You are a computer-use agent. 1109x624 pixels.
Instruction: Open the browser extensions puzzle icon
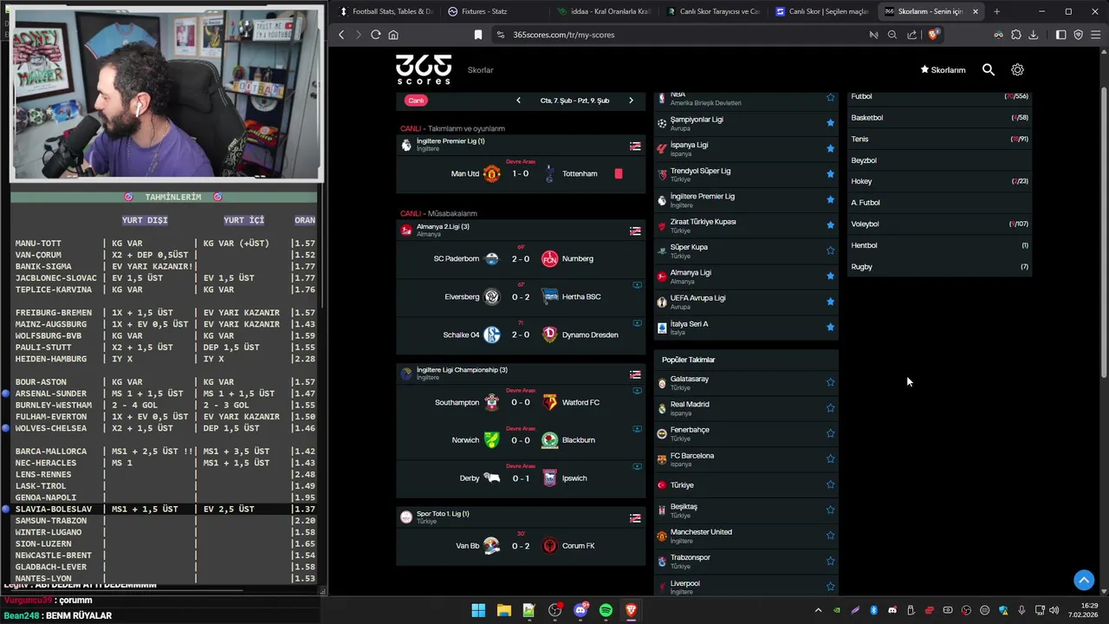[x=1015, y=35]
